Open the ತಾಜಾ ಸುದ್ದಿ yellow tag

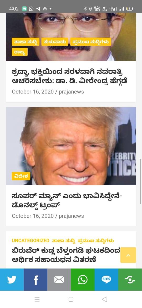[x=26, y=42]
